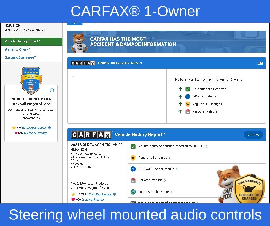Click the Saco, ME 04072 address line

pyautogui.click(x=31, y=114)
